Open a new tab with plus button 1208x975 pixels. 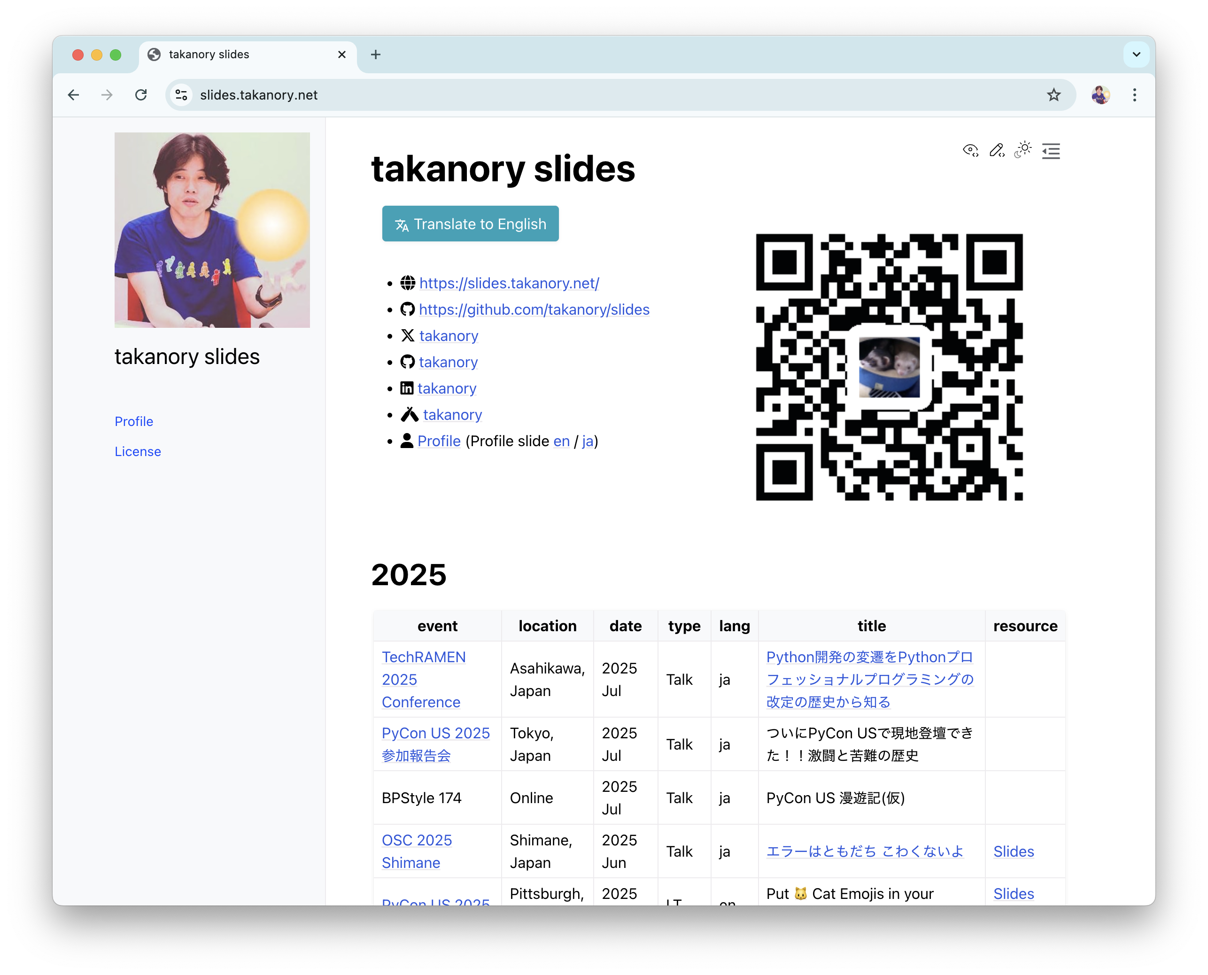(x=376, y=54)
